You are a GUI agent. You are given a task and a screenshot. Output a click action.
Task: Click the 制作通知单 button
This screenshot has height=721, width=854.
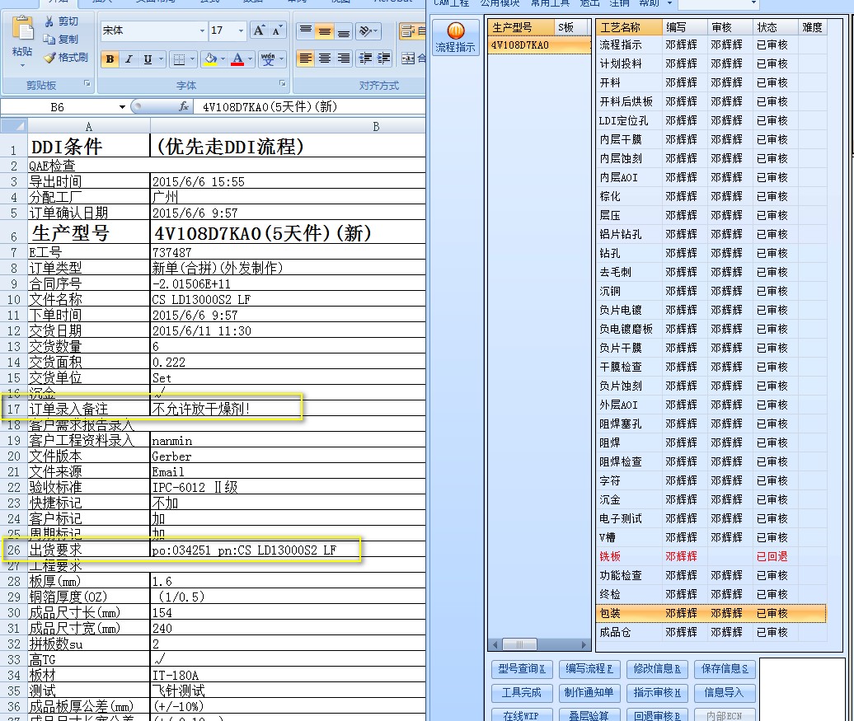pos(589,693)
